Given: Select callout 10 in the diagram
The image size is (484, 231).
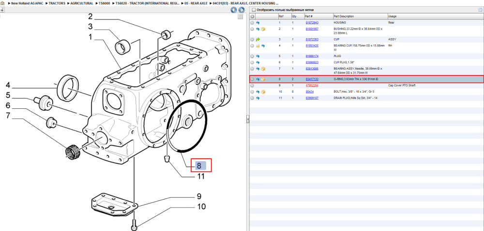Looking at the screenshot, I should 201,207.
